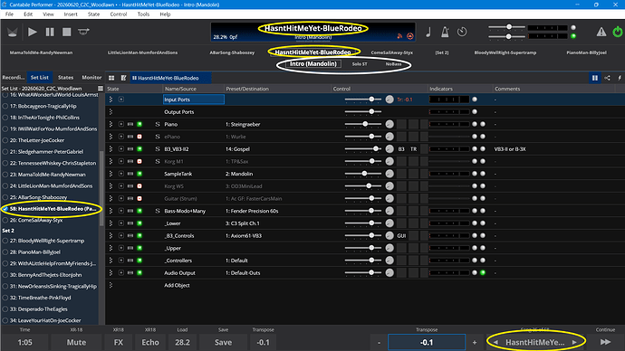Image resolution: width=625 pixels, height=351 pixels.
Task: Open the set list hamburger menu
Action: pyautogui.click(x=101, y=89)
